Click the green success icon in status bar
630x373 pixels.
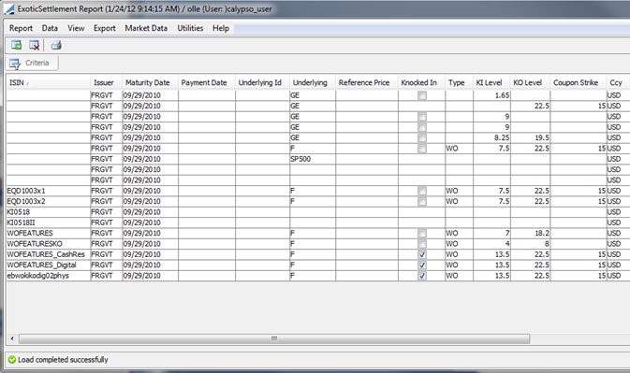coord(12,359)
